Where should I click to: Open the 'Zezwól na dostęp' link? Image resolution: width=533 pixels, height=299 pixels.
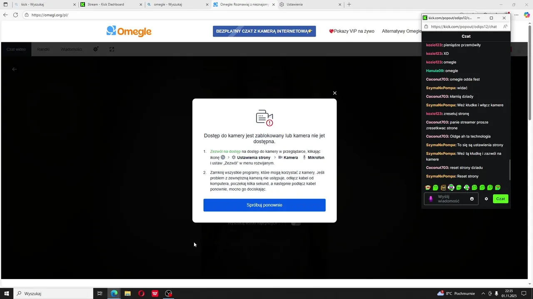pyautogui.click(x=225, y=152)
